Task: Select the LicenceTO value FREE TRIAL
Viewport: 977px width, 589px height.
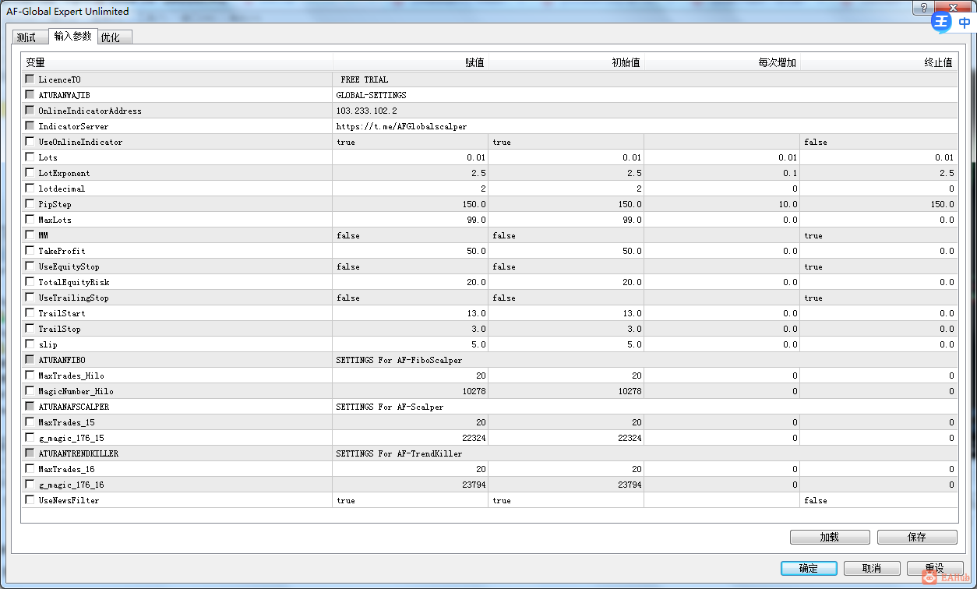Action: point(364,79)
